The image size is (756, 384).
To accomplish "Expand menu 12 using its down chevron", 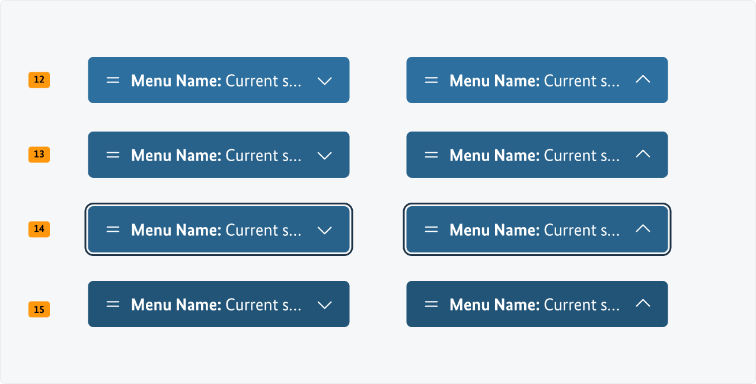I will pyautogui.click(x=324, y=80).
